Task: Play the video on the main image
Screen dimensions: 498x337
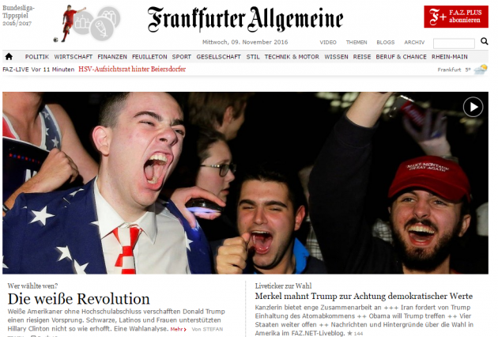Action: pyautogui.click(x=473, y=107)
